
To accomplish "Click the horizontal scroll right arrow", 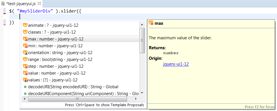I will click(x=136, y=99).
